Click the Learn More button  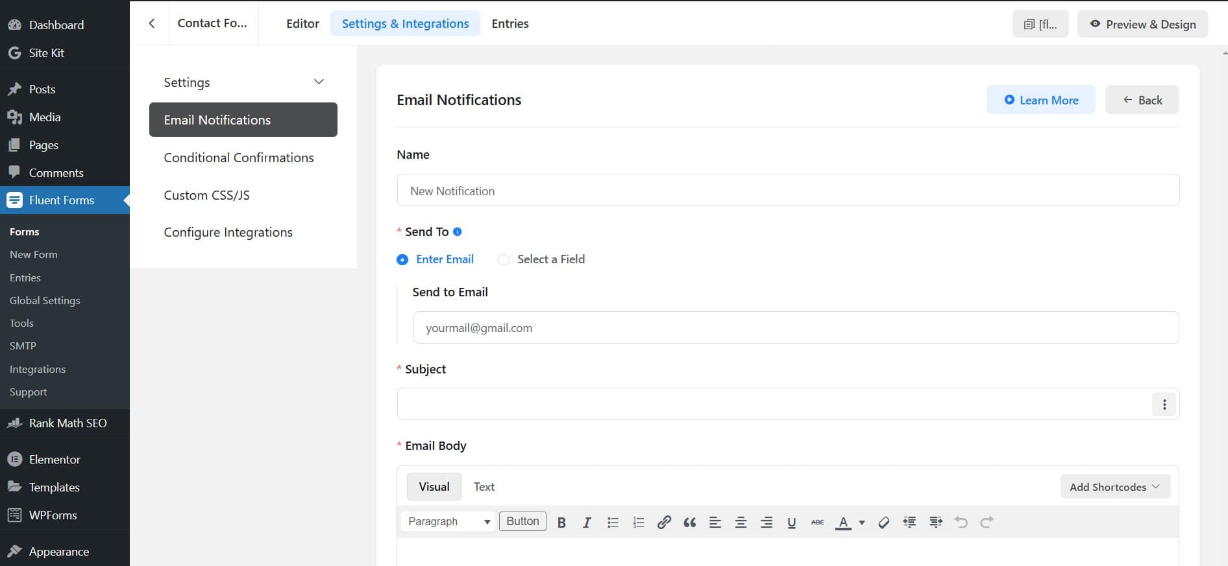[x=1041, y=100]
